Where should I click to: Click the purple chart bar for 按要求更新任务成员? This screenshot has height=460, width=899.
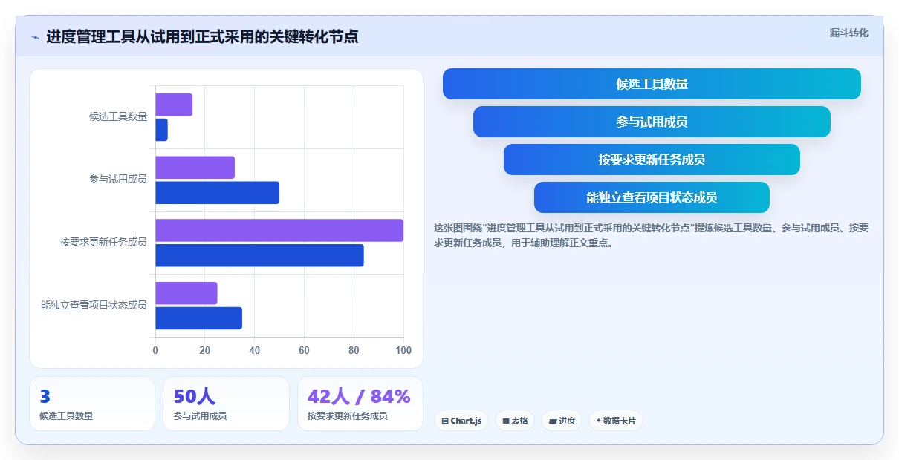[x=279, y=230]
